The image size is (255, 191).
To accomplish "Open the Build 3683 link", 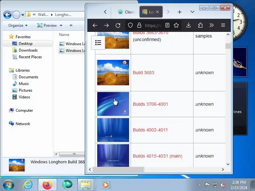I will coord(143,73).
